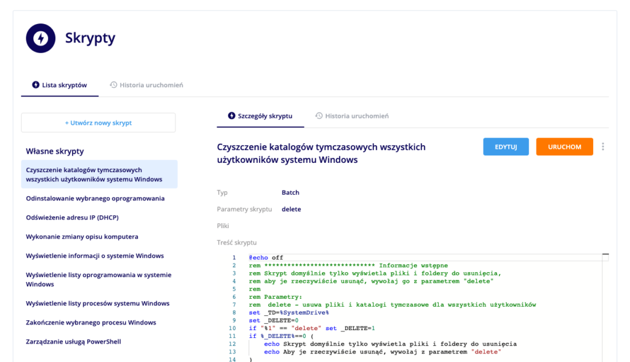Click the lightning icon on Szczegóły skryptu tab
Screen dimensions: 630x362
tap(231, 116)
